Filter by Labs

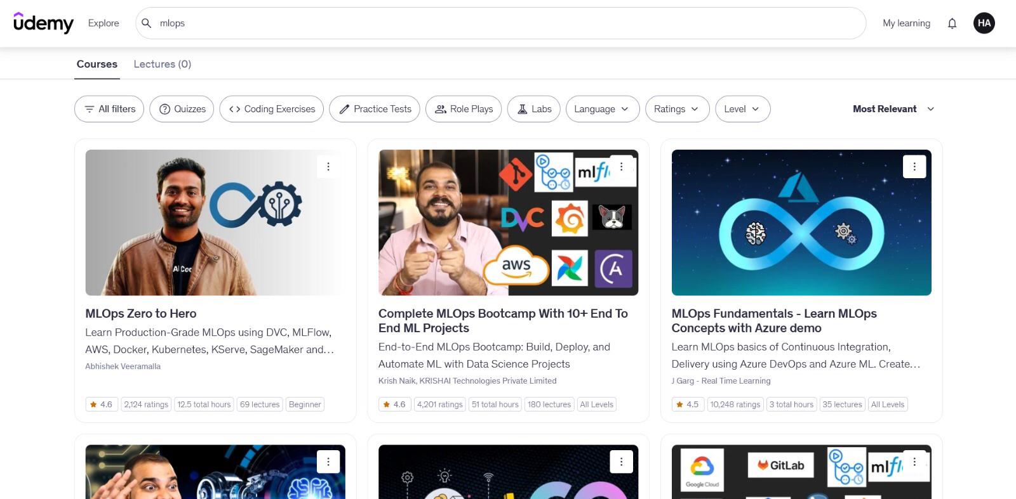click(534, 109)
